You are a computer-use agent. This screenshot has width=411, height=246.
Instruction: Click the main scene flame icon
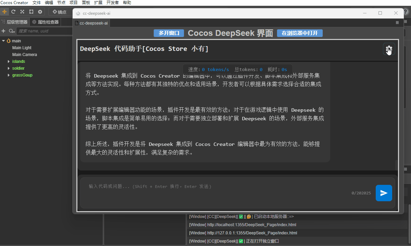tap(9, 41)
